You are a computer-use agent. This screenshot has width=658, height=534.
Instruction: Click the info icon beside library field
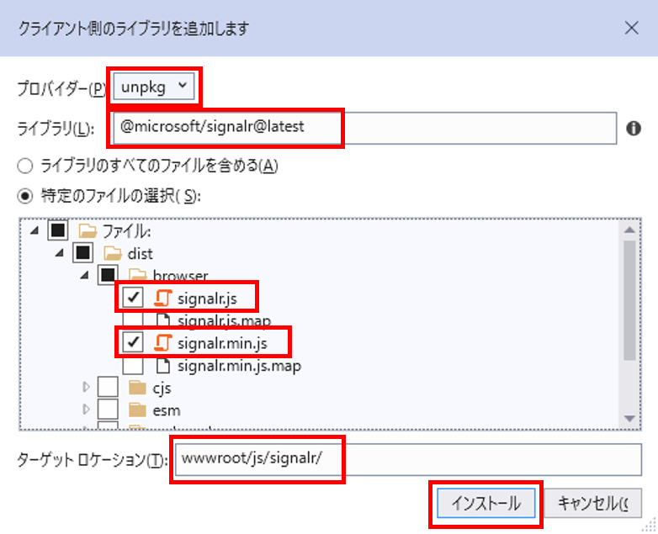click(634, 129)
